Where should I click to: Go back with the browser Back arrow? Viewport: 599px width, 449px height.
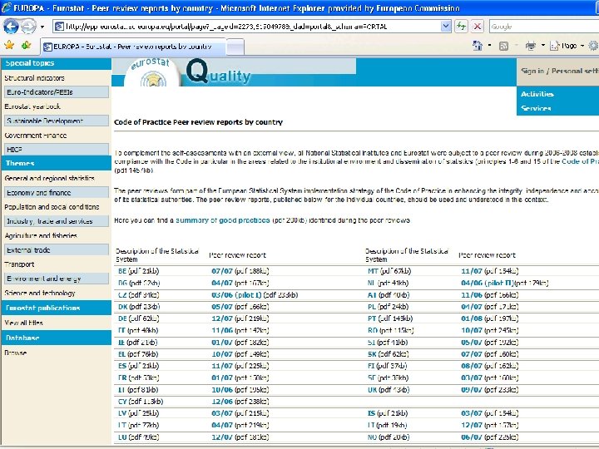pyautogui.click(x=11, y=27)
